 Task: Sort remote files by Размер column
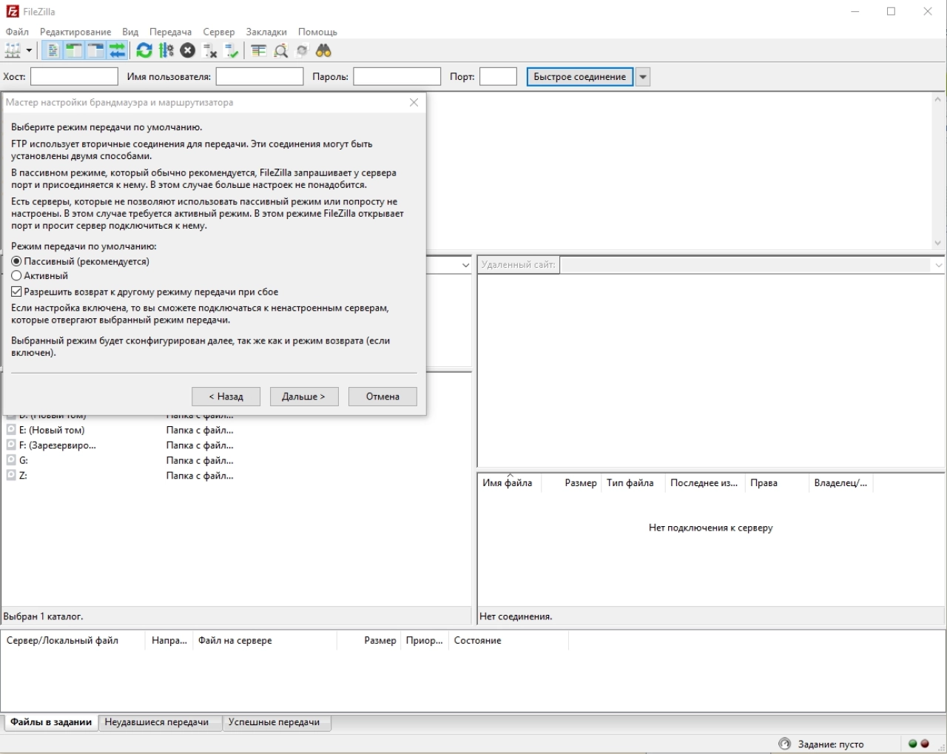[572, 483]
